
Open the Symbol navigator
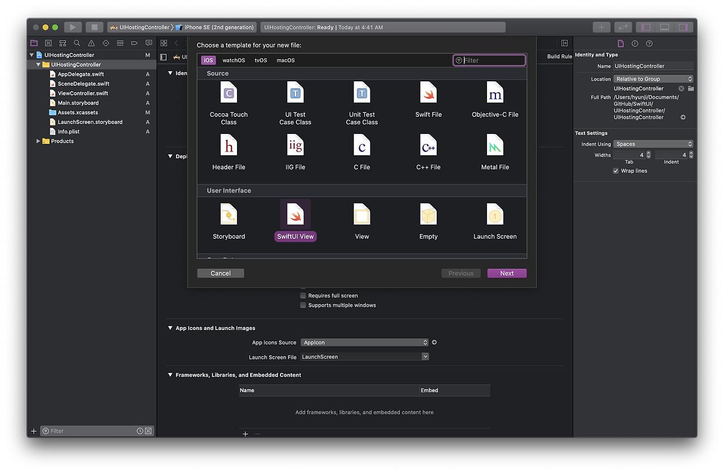[62, 43]
